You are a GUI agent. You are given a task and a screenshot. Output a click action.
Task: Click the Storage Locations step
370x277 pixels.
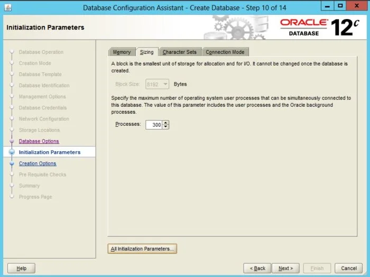click(39, 130)
